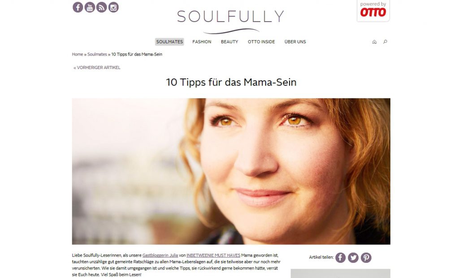Click the search magnifier icon
Image resolution: width=459 pixels, height=278 pixels.
(385, 42)
